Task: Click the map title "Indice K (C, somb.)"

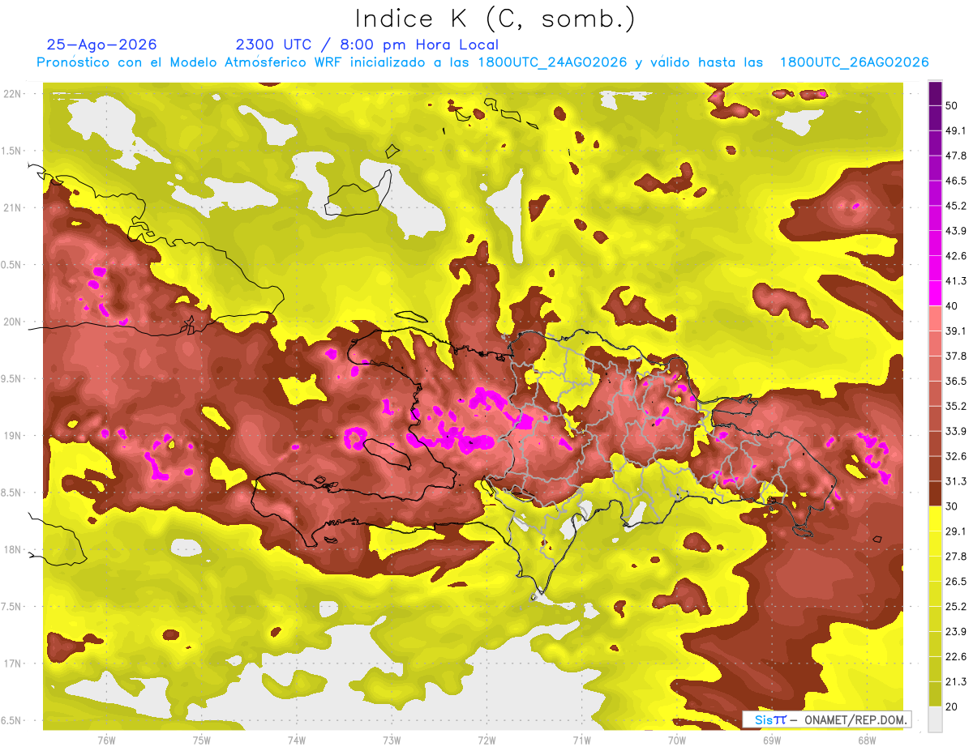Action: pos(495,19)
